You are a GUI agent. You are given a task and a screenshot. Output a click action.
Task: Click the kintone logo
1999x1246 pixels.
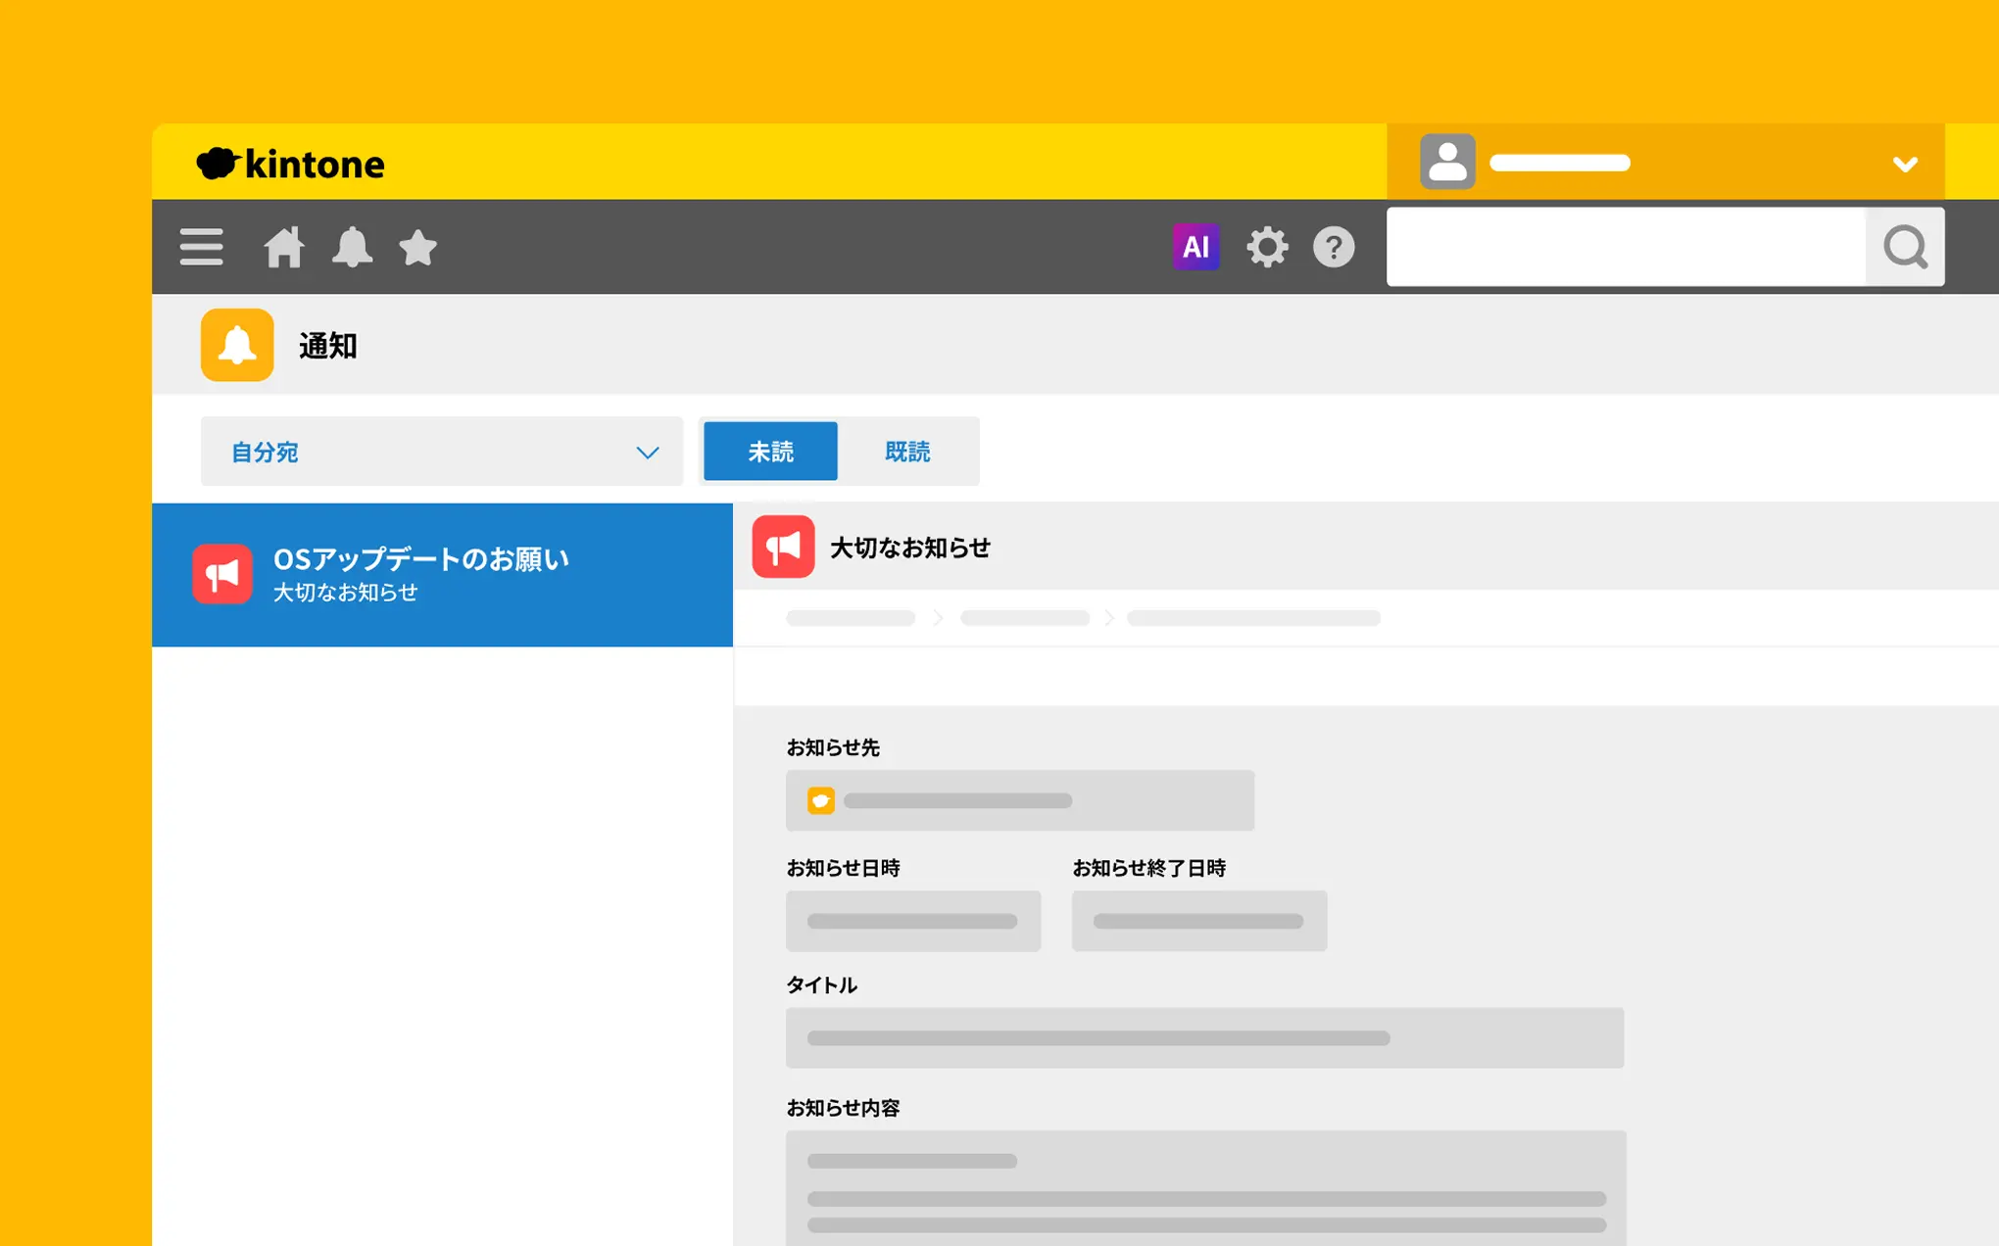291,164
